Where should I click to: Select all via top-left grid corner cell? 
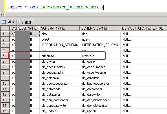5,28
